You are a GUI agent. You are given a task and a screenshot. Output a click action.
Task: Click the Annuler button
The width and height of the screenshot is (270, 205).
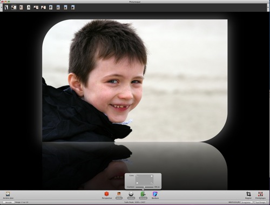[x=9, y=202]
